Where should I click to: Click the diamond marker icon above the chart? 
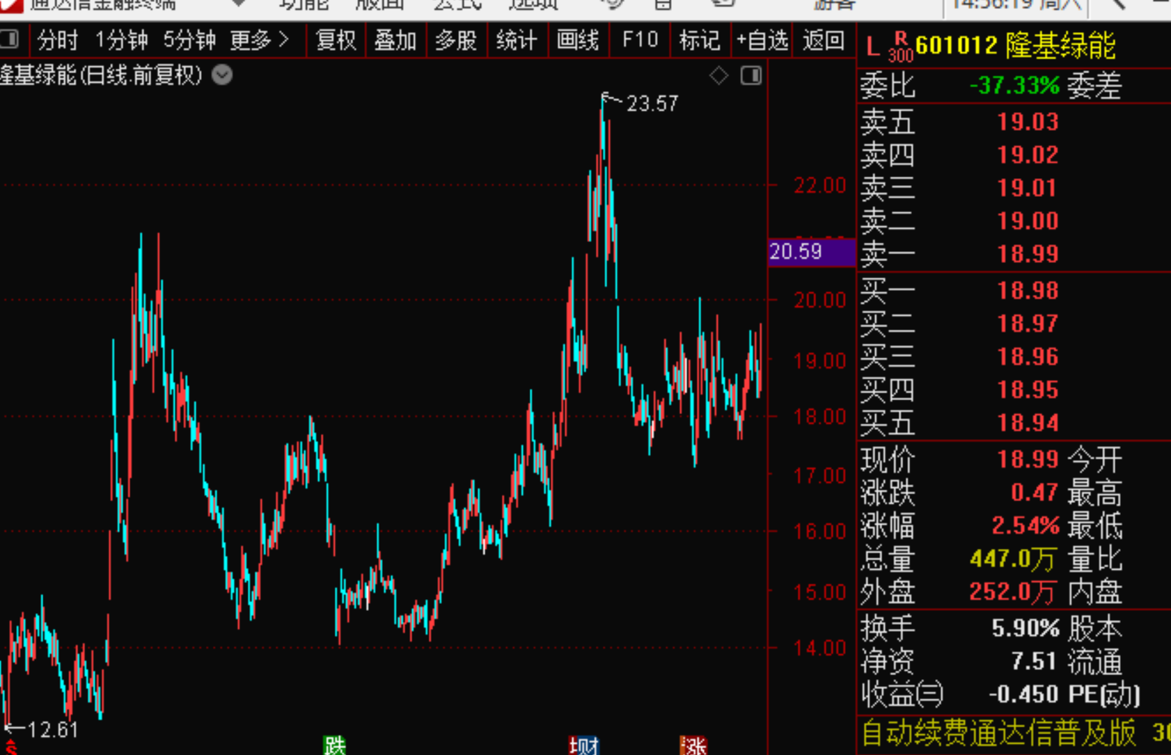click(718, 75)
